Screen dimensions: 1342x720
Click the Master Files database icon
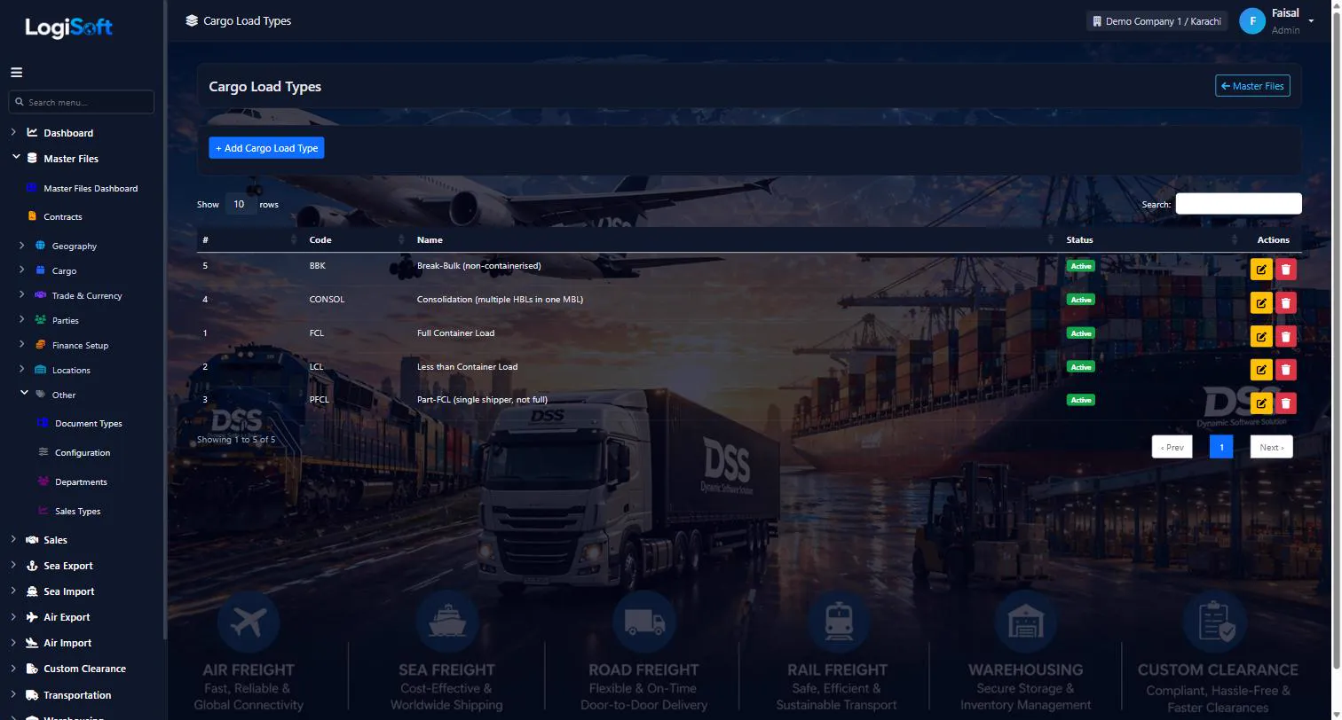coord(32,159)
